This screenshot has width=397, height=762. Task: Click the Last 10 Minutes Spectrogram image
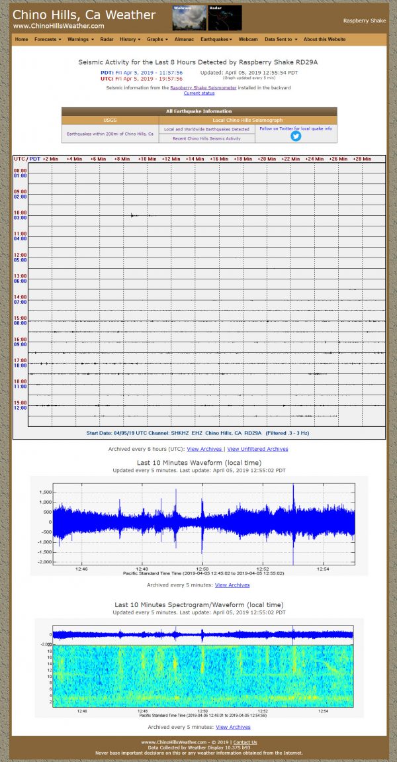(x=199, y=669)
